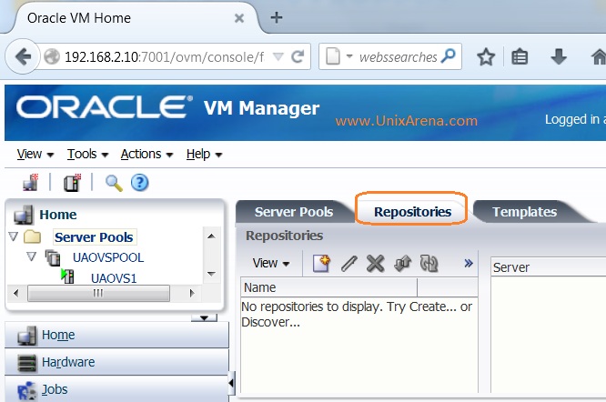Collapse the Server Pools tree folder
Viewport: 606px width, 402px height.
click(x=14, y=236)
